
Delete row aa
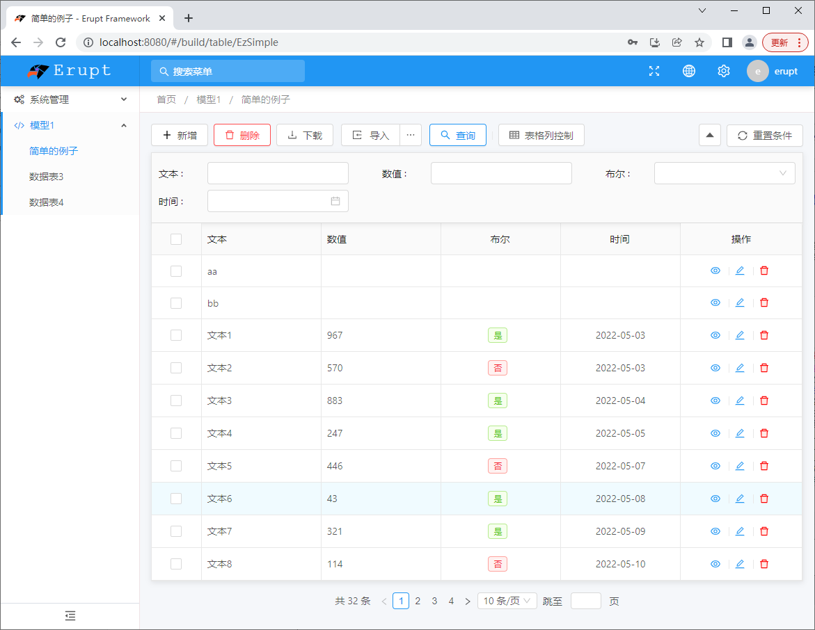click(x=764, y=270)
